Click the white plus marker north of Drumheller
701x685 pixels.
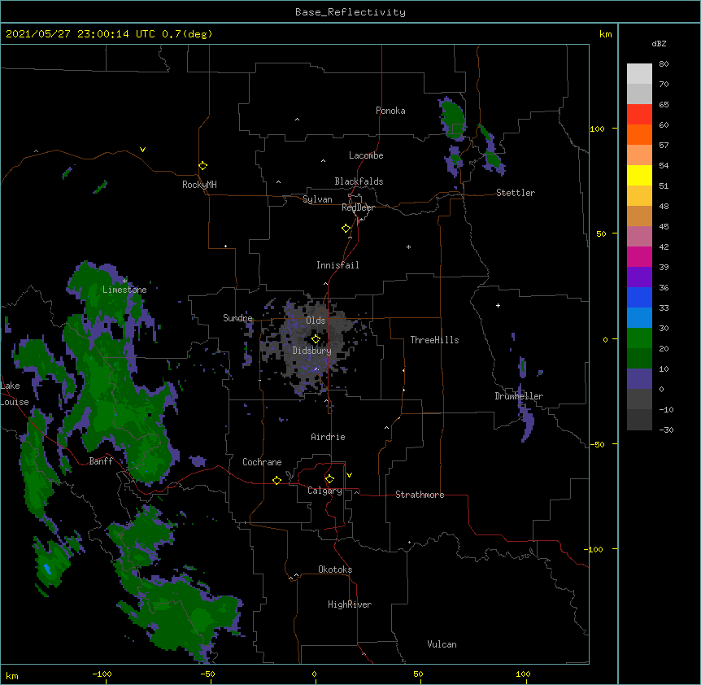[x=498, y=305]
